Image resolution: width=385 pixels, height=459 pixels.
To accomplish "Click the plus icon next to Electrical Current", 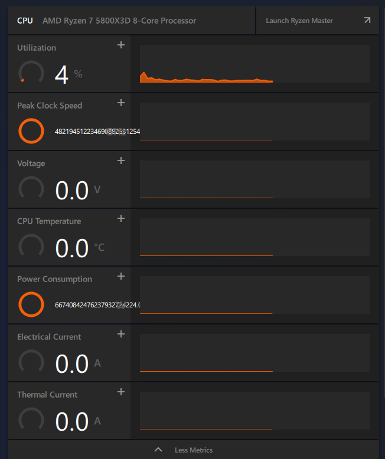I will pos(121,334).
